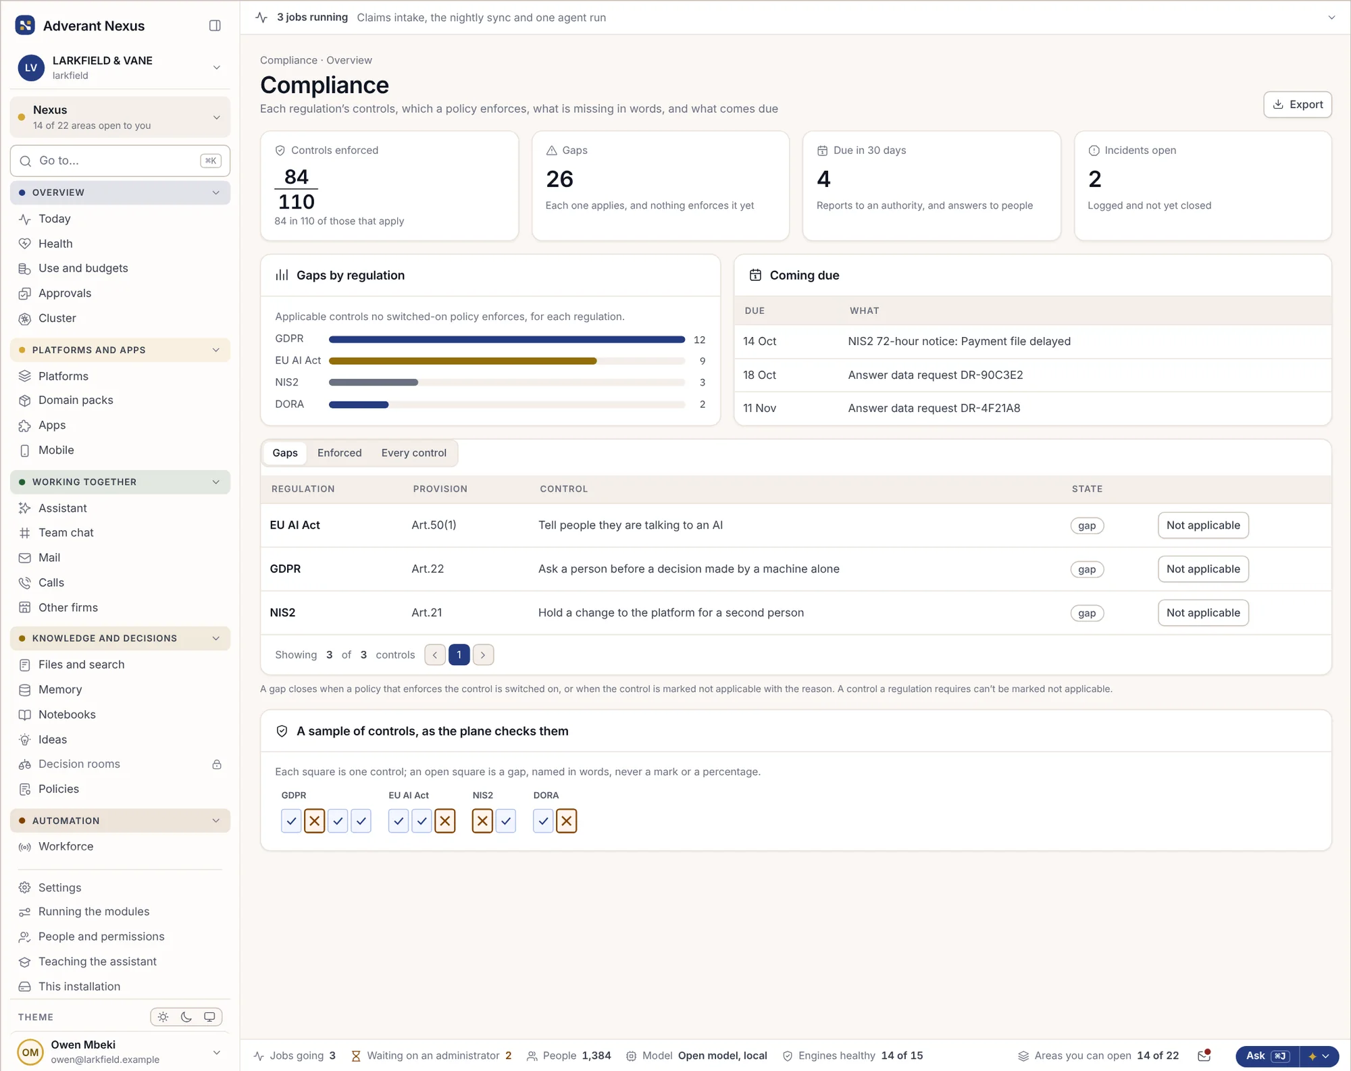Mark NIS2 Art.21 not applicable

[x=1203, y=613]
